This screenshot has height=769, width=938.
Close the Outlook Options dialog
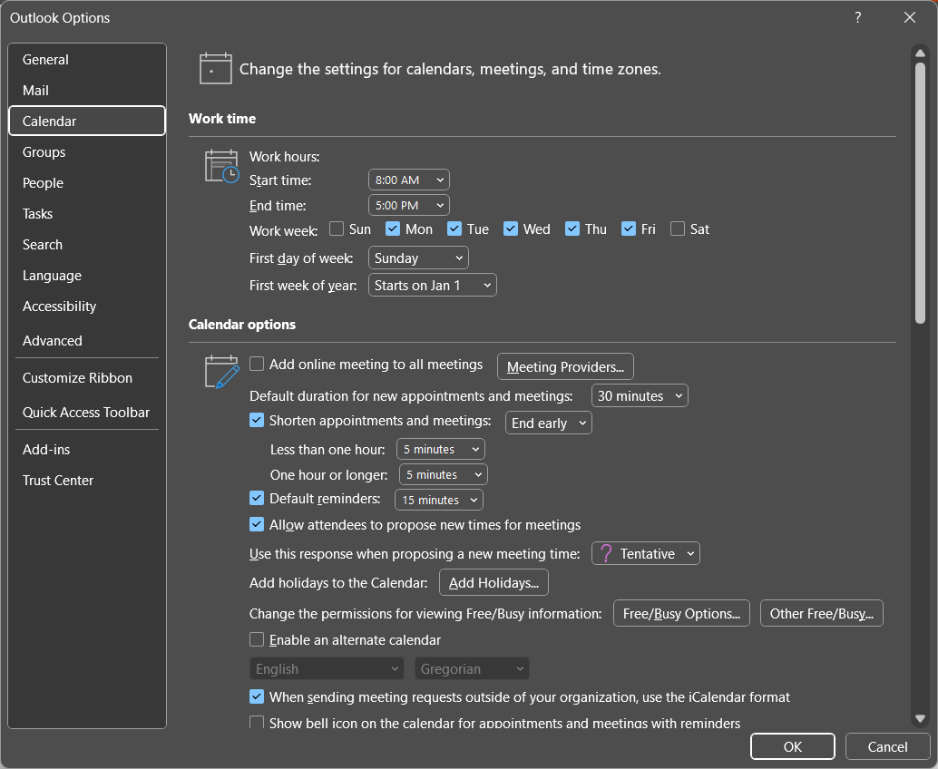point(910,17)
